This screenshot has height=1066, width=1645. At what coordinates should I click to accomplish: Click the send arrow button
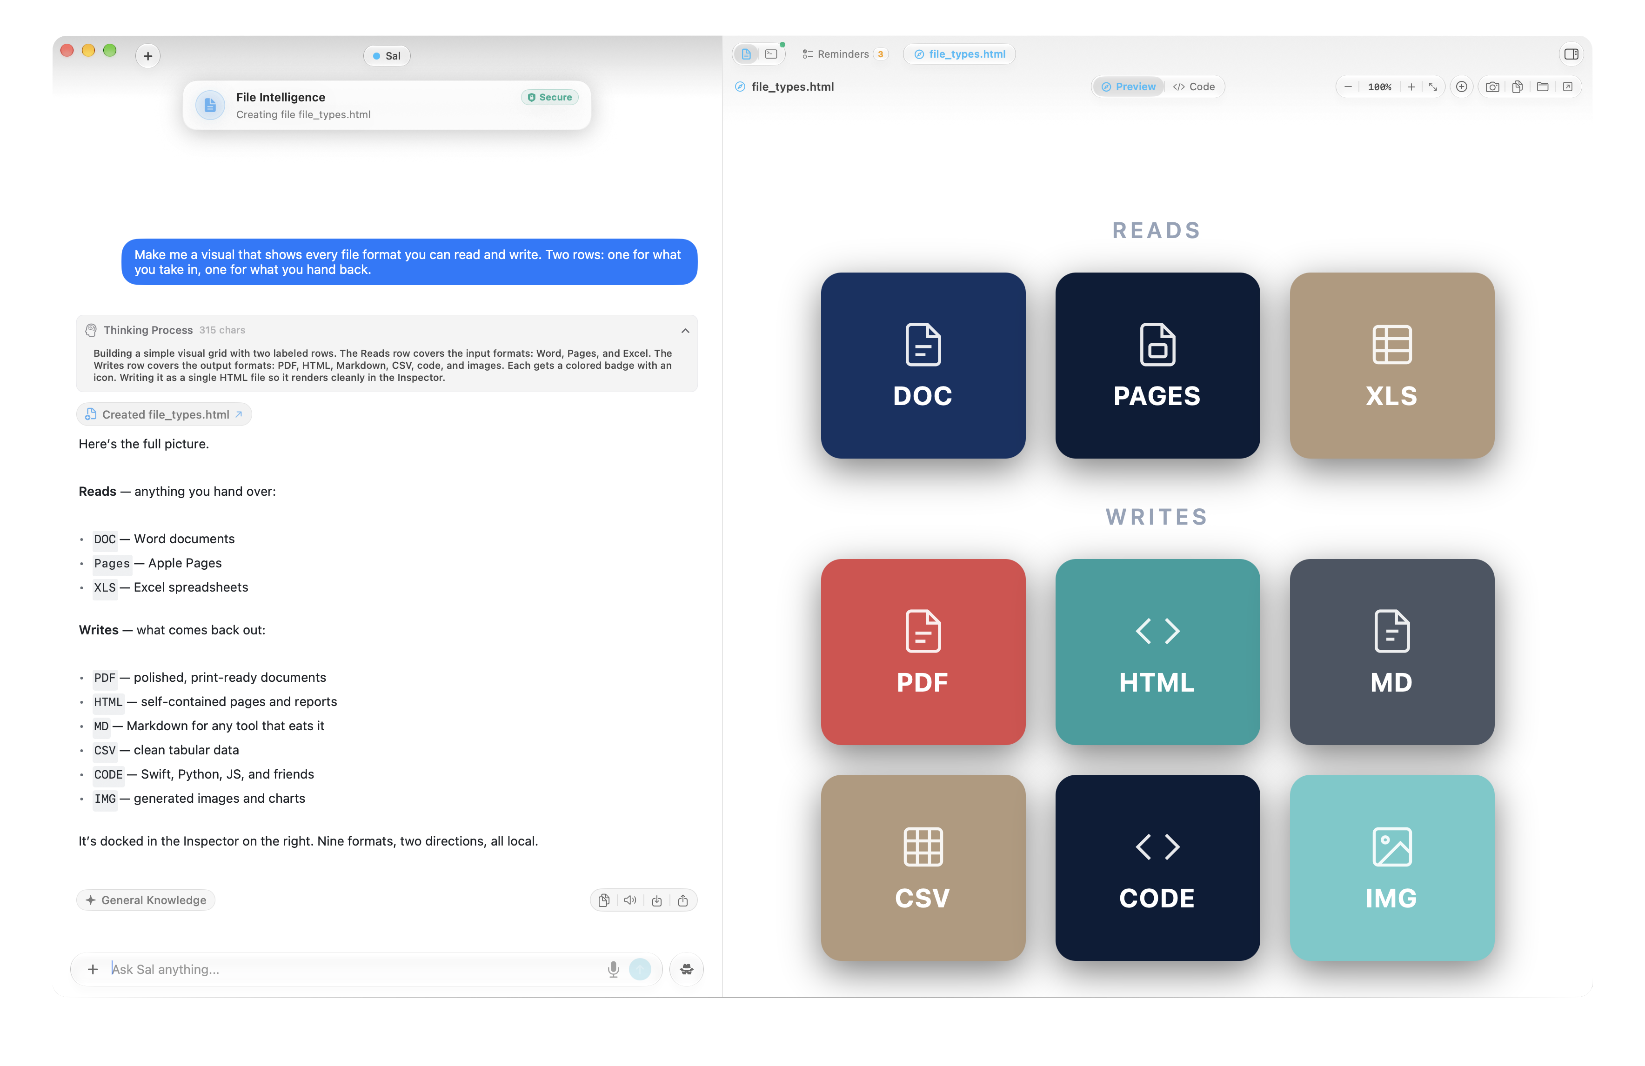[x=640, y=969]
